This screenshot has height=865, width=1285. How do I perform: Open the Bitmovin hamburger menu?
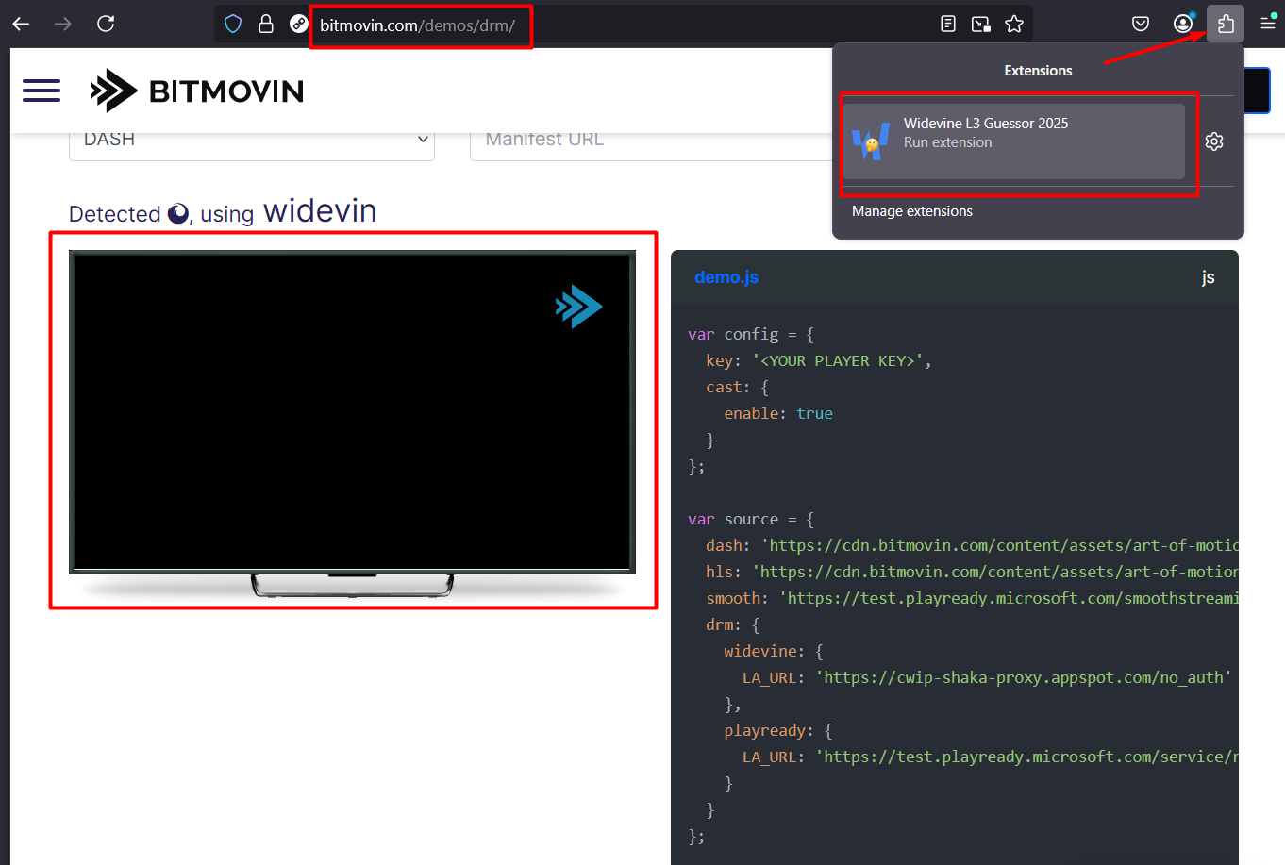tap(42, 91)
